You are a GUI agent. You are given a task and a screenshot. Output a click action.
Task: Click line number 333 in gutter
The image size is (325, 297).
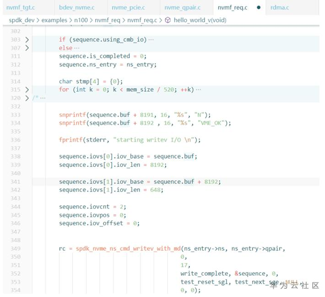click(x=16, y=115)
